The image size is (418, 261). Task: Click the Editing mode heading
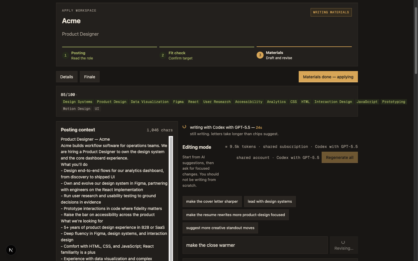[x=197, y=147]
